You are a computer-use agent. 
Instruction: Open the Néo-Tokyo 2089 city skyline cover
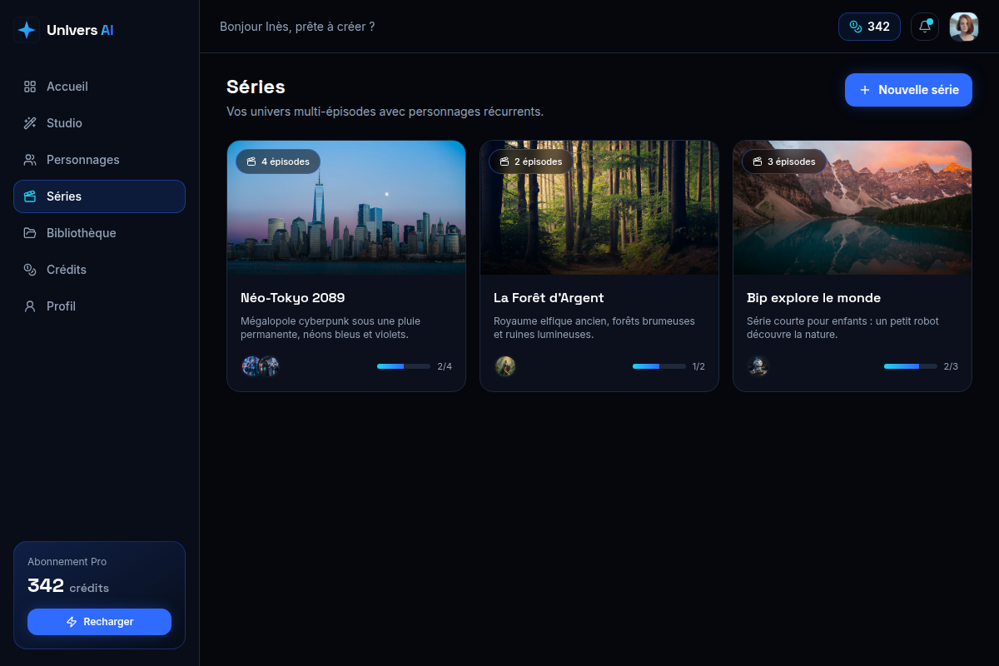coord(346,208)
